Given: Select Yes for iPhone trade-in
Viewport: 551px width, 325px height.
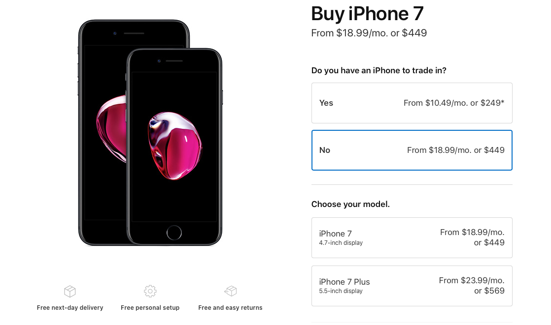Looking at the screenshot, I should point(412,103).
